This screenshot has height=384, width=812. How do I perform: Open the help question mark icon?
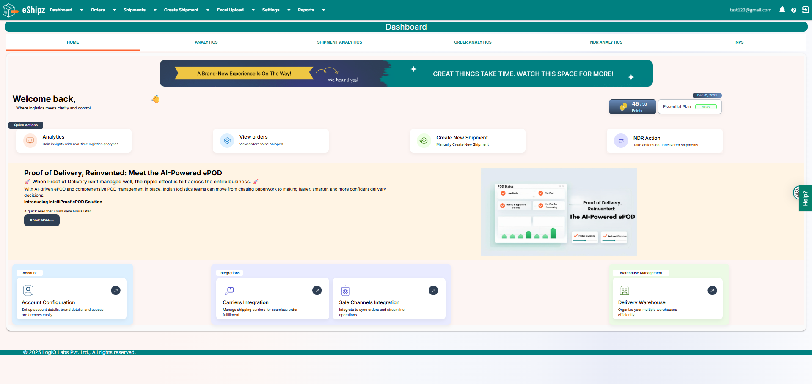pyautogui.click(x=794, y=10)
